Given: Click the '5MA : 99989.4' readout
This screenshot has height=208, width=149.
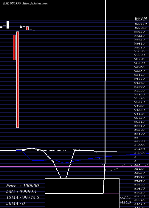Looking at the screenshot, I should [x=21, y=192].
